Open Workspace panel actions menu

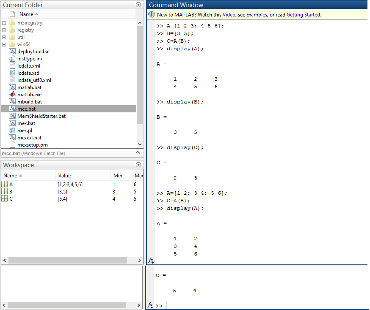pos(138,165)
